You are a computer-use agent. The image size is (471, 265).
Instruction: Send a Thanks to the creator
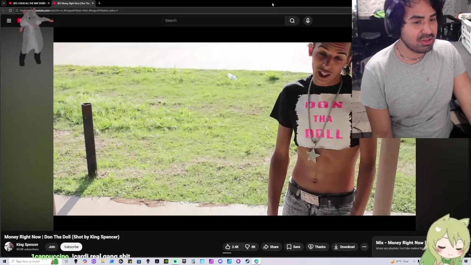317,247
